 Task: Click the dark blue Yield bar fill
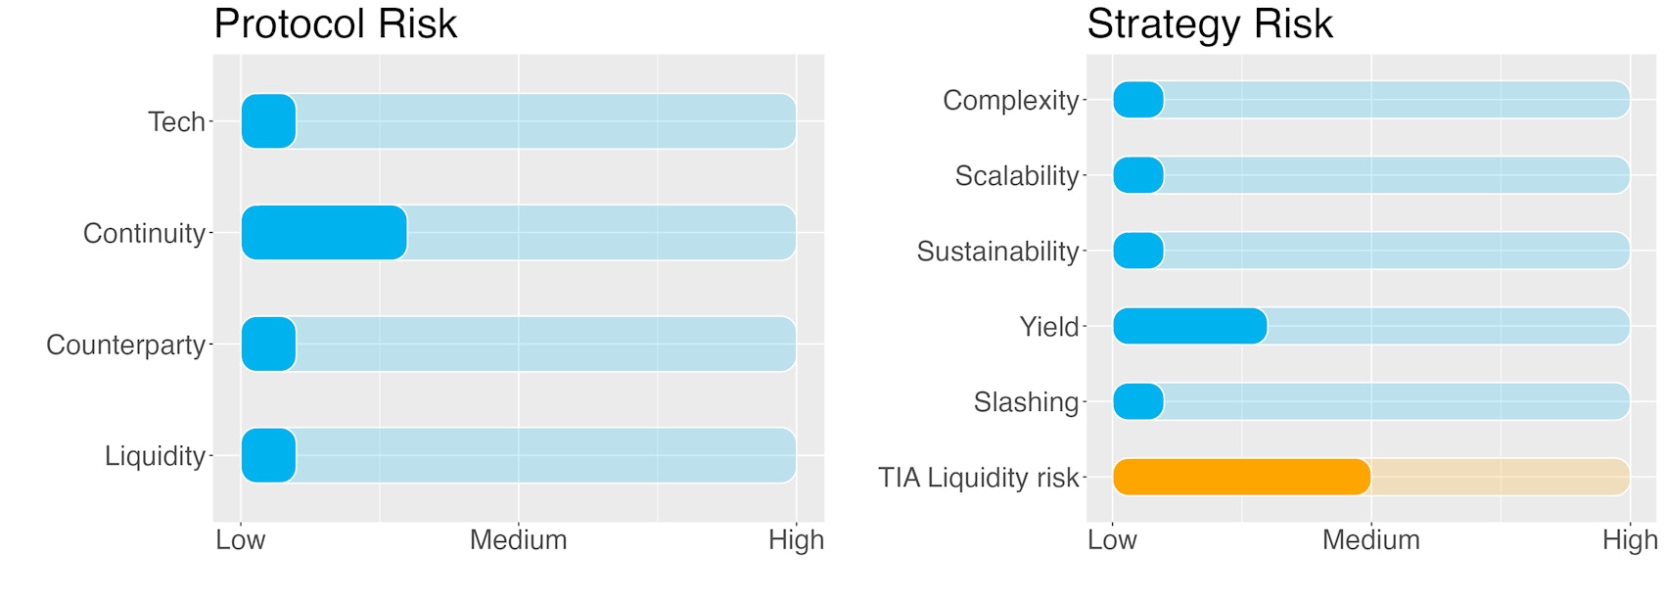coord(1189,326)
